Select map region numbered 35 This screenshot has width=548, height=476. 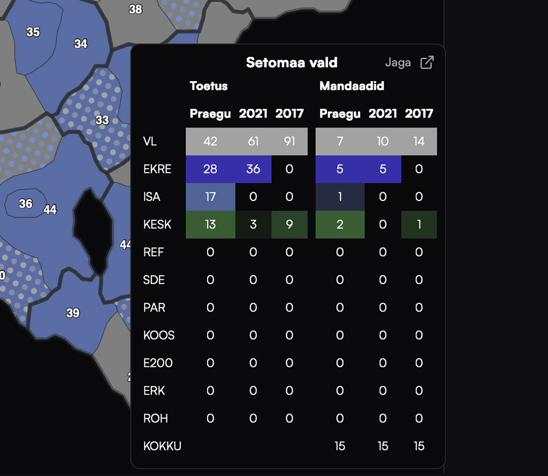click(33, 32)
